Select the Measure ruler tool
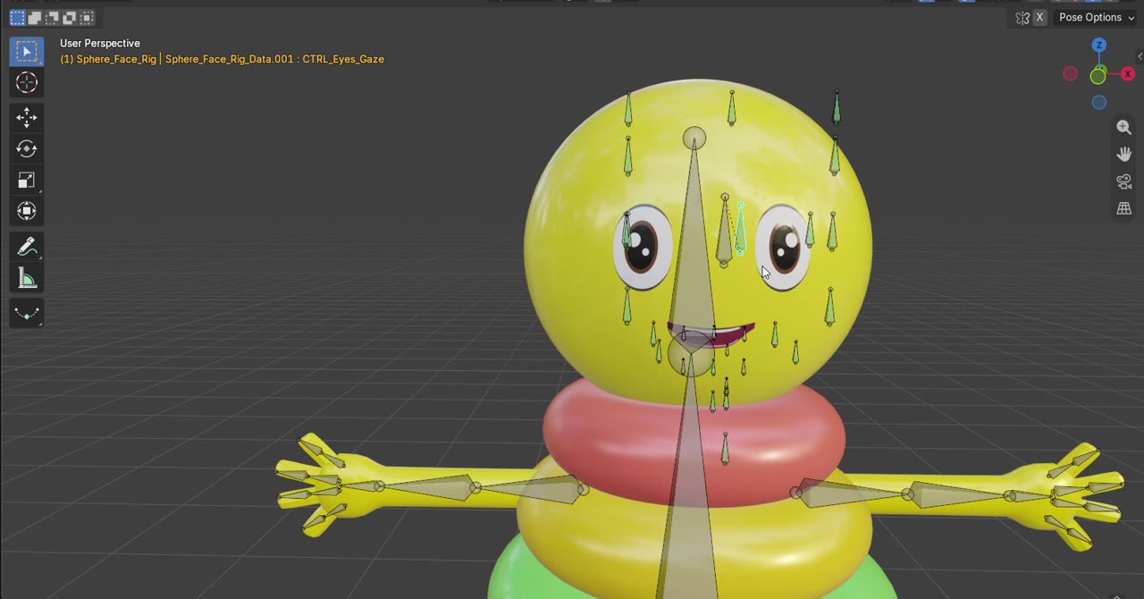 coord(26,278)
